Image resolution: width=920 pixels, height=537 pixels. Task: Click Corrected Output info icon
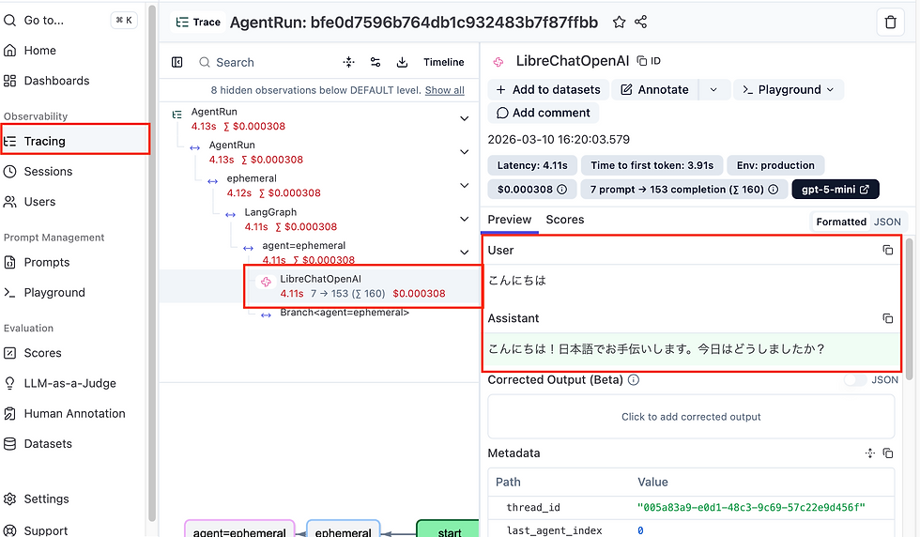click(x=634, y=379)
